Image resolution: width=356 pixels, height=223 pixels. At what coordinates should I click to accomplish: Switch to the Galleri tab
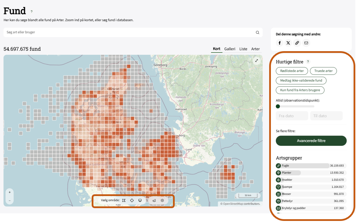pyautogui.click(x=230, y=49)
